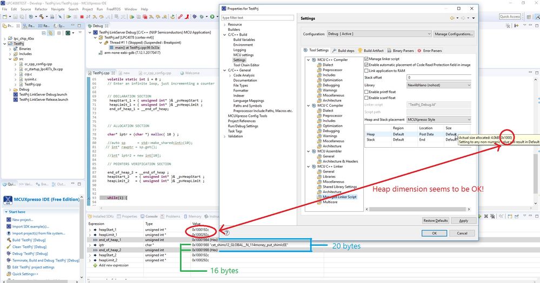Click the hammer Build toolbar icon
540x283 pixels.
point(41,17)
